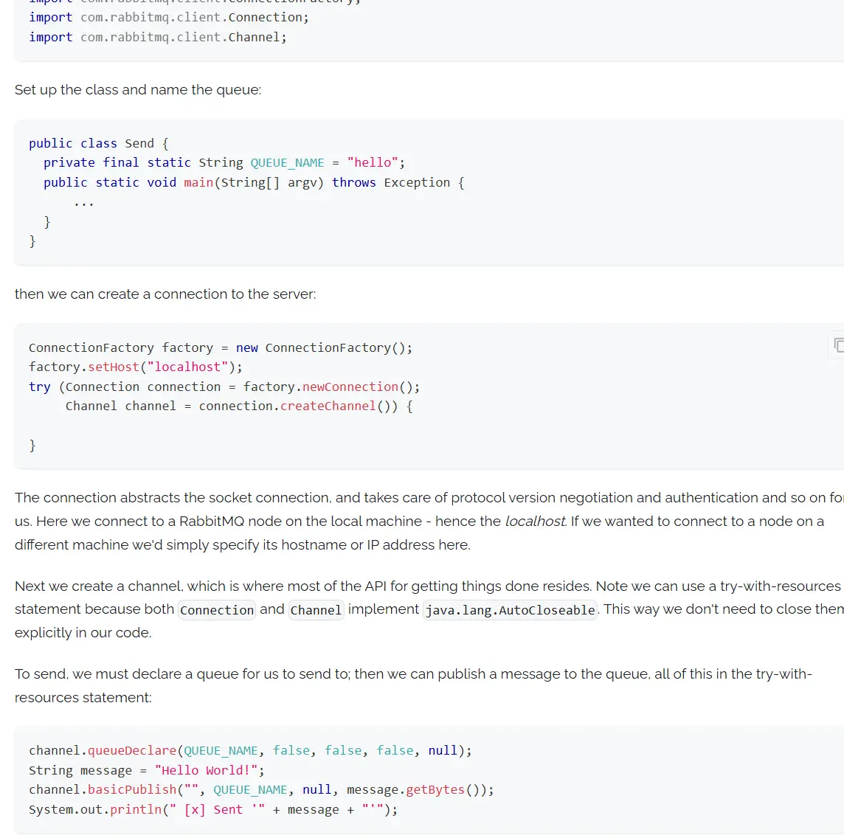Image resolution: width=844 pixels, height=838 pixels.
Task: Click the getBytes method call
Action: pos(435,790)
